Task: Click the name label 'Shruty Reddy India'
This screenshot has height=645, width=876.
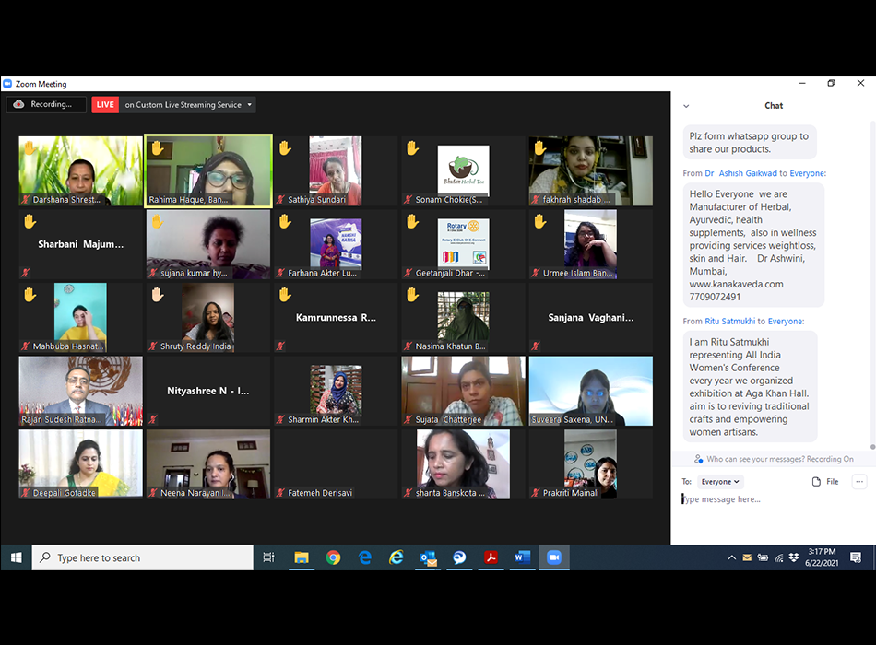Action: coord(195,346)
